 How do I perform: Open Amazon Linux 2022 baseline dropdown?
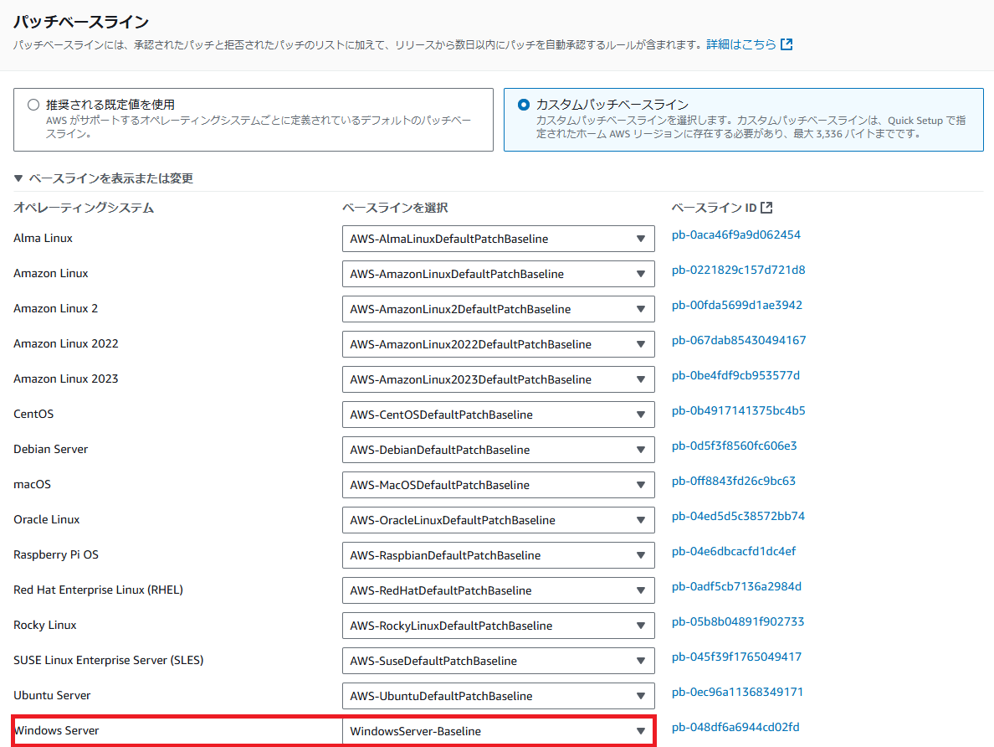(499, 344)
